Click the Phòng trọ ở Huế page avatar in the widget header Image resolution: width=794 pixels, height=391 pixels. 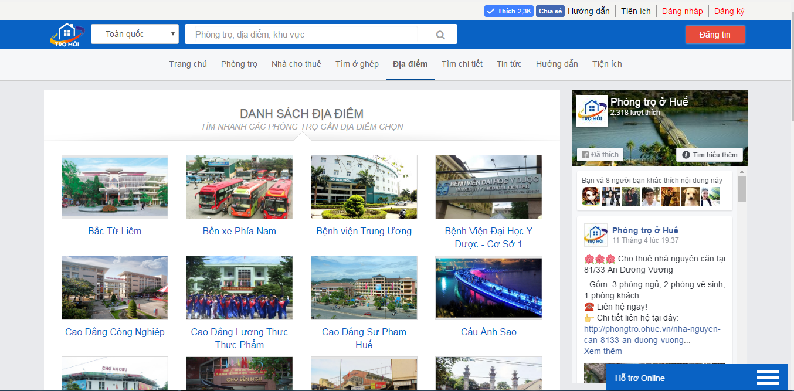pyautogui.click(x=592, y=111)
